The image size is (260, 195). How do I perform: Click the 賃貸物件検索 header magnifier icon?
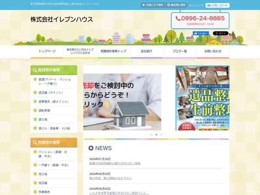point(35,70)
